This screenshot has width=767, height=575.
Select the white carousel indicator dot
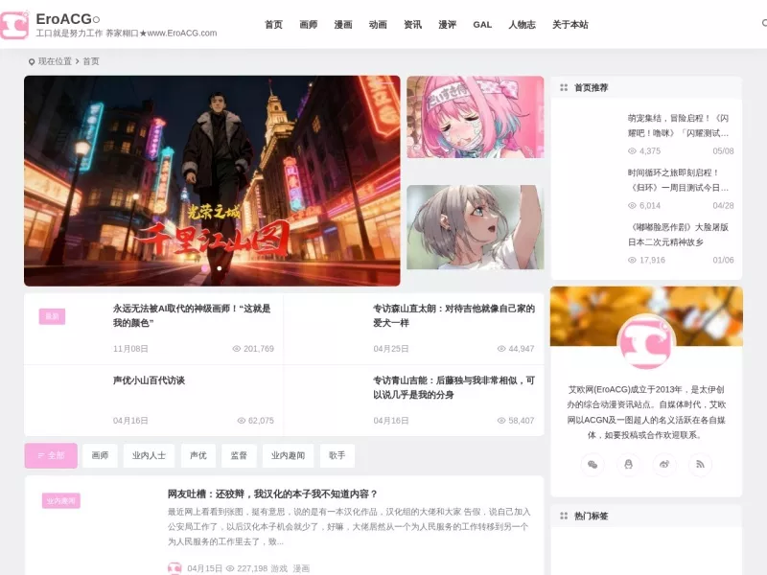point(220,268)
